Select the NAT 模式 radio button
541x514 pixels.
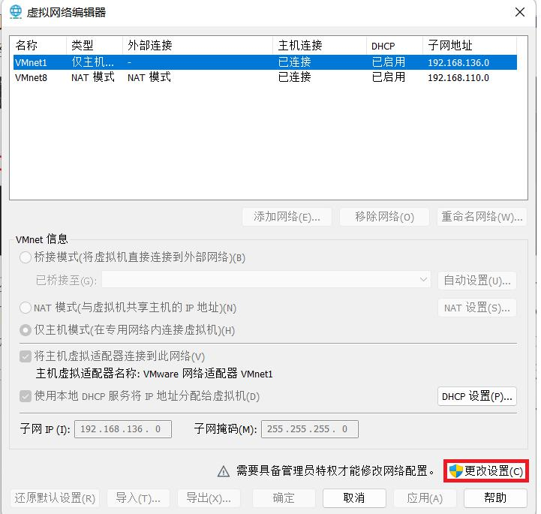(x=26, y=308)
